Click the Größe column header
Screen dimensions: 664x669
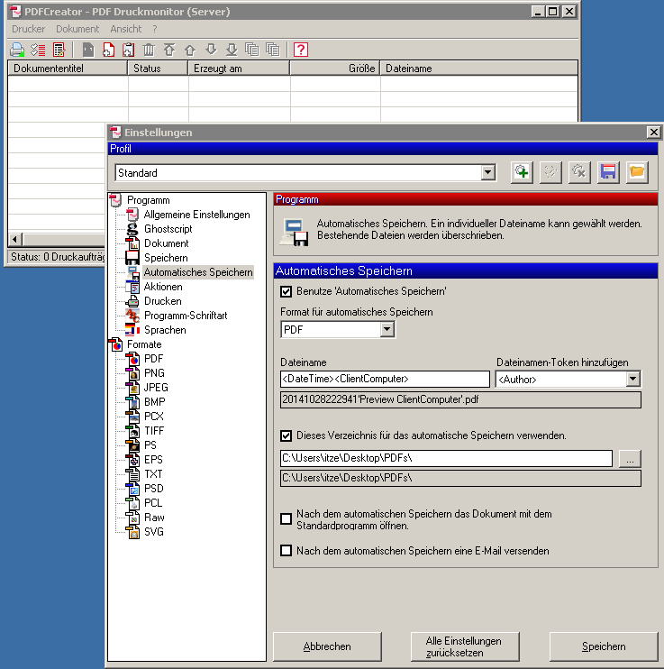[335, 69]
